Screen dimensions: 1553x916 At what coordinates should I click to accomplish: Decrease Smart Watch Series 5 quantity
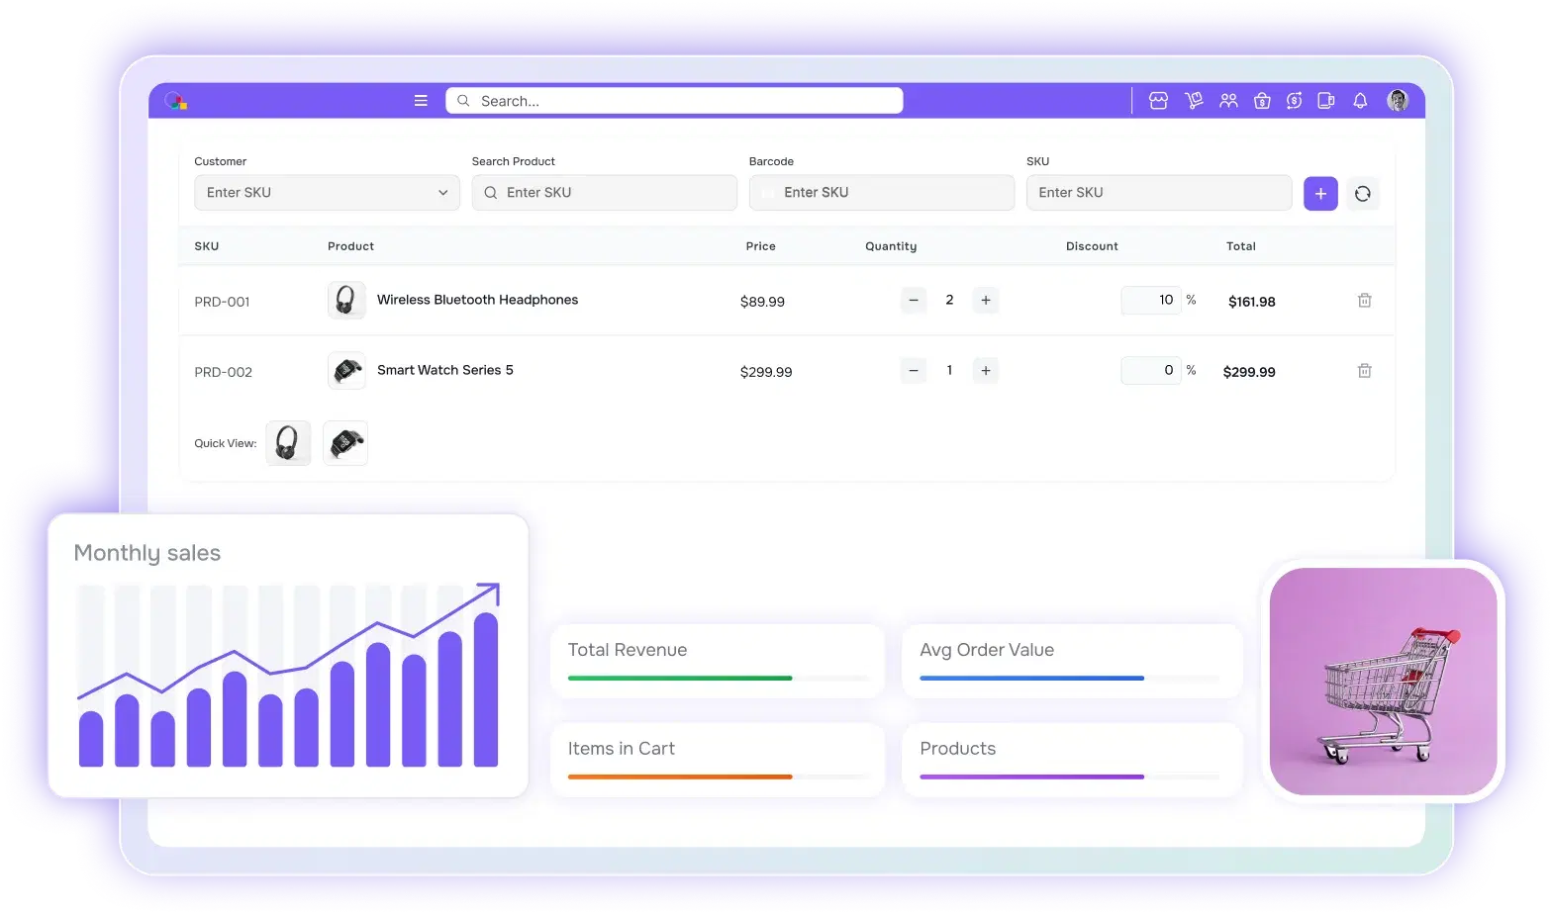[914, 371]
